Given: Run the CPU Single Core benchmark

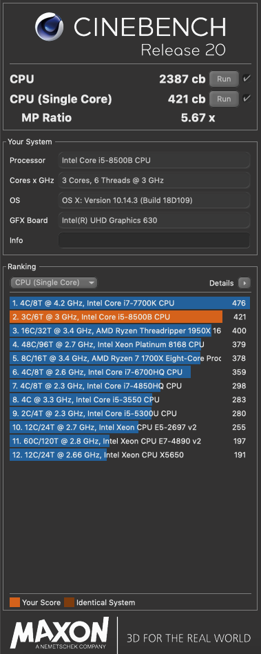Looking at the screenshot, I should click(224, 99).
